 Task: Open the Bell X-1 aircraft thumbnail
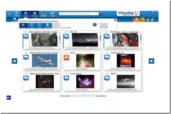pos(126,82)
